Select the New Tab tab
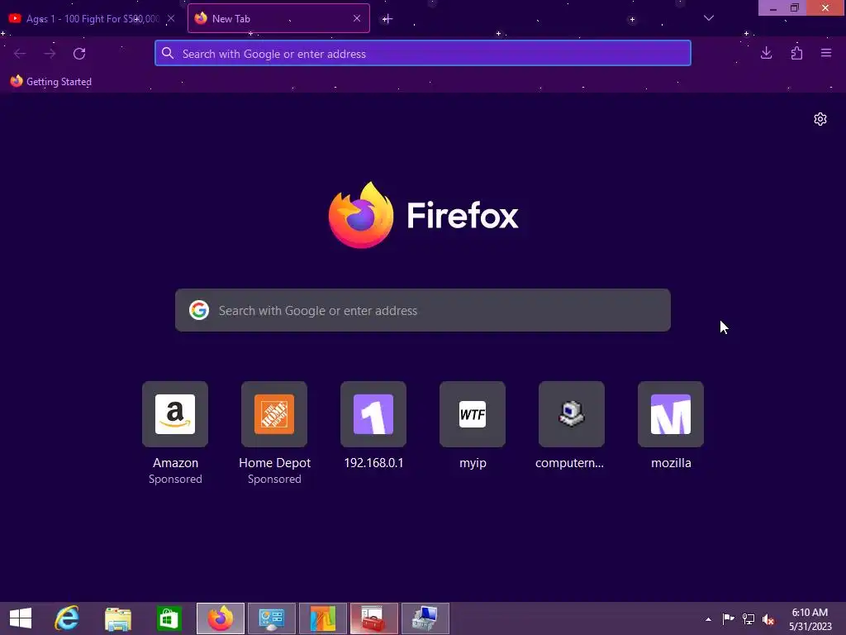Viewport: 846px width, 635px height. click(278, 18)
